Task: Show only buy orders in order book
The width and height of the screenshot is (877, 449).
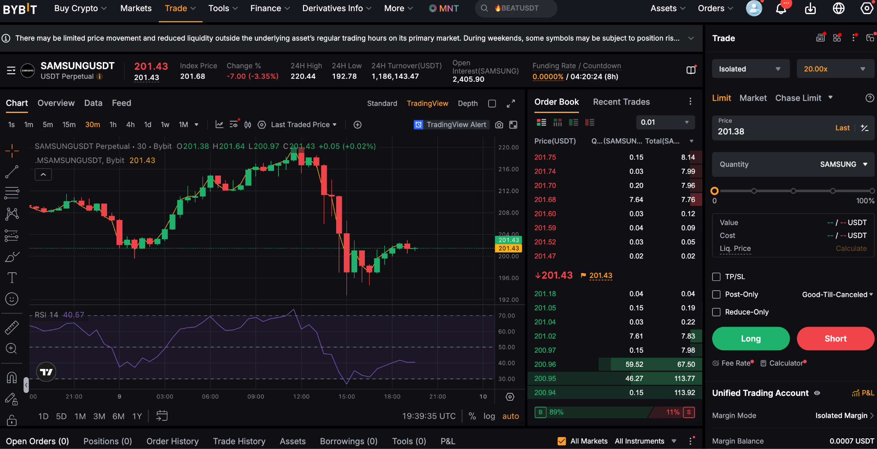Action: [x=573, y=122]
